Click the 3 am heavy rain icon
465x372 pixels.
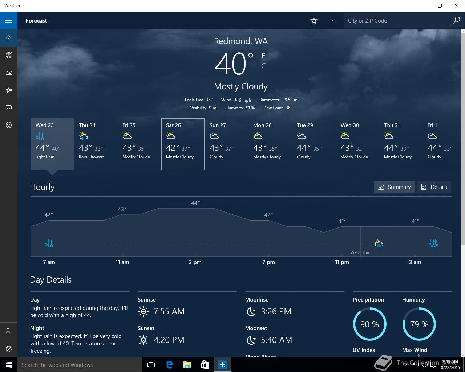pos(433,243)
